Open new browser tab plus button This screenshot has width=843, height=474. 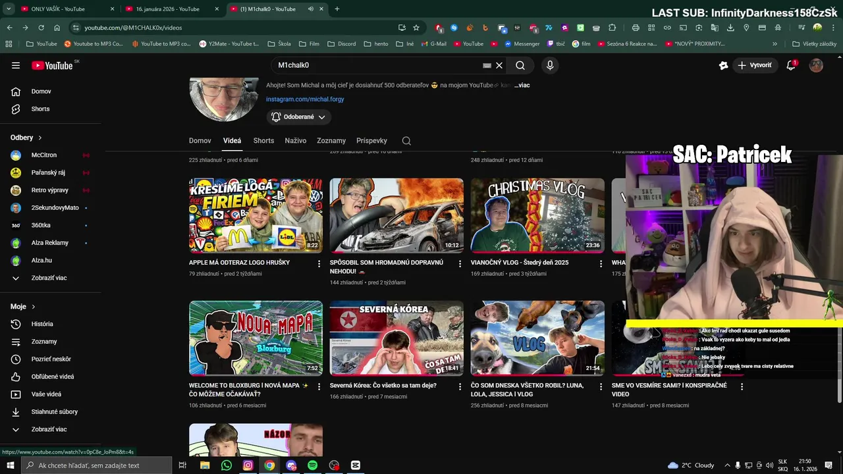pos(337,9)
